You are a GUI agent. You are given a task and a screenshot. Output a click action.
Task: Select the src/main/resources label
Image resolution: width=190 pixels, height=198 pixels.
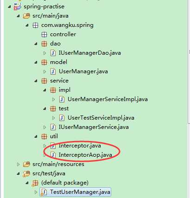[x=58, y=164]
